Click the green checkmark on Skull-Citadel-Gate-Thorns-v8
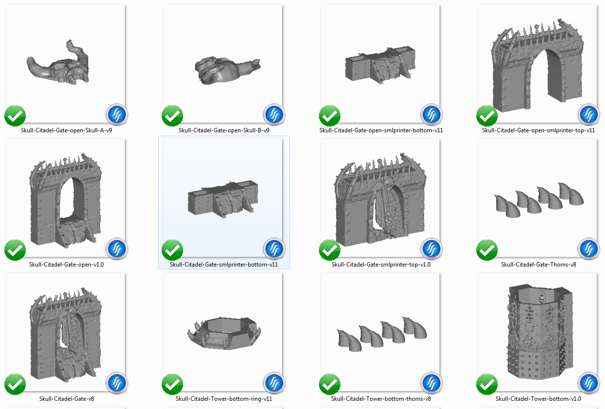This screenshot has height=409, width=605. pyautogui.click(x=487, y=250)
